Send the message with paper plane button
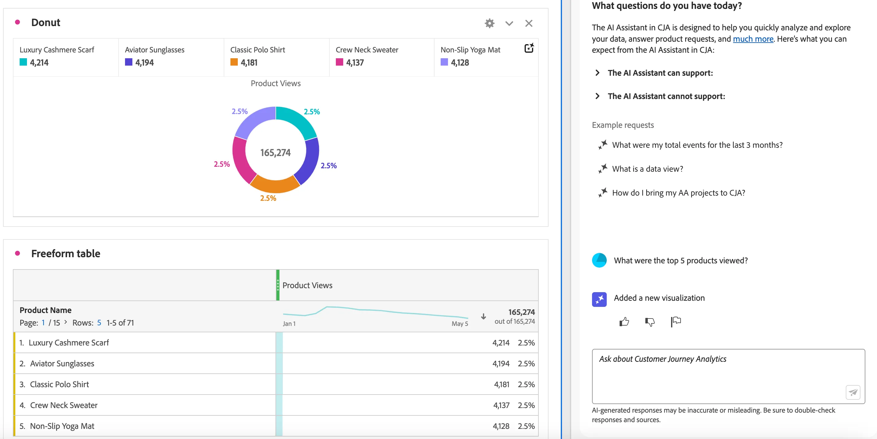This screenshot has height=439, width=877. pos(853,392)
